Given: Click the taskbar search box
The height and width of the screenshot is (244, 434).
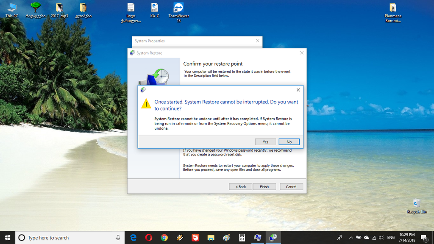Looking at the screenshot, I should pos(70,238).
